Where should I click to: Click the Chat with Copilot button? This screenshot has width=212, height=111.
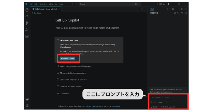click(x=68, y=58)
